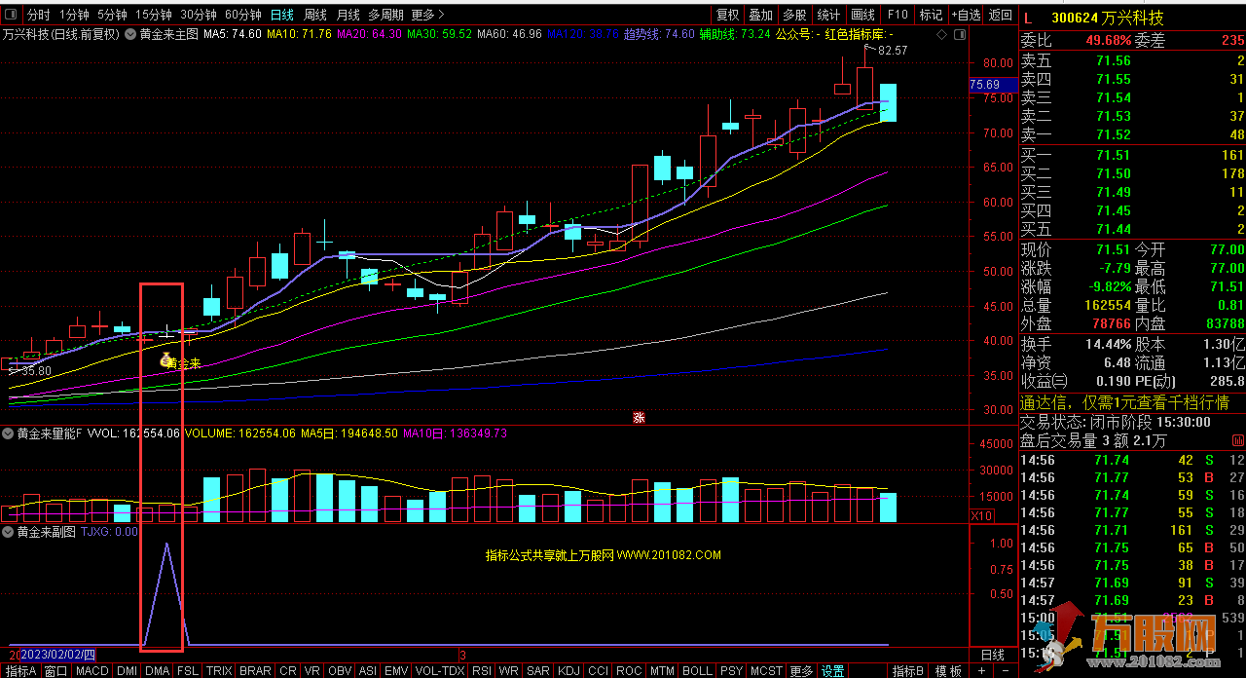Image resolution: width=1246 pixels, height=678 pixels.
Task: Open the 复权 adjustment menu
Action: [x=727, y=15]
